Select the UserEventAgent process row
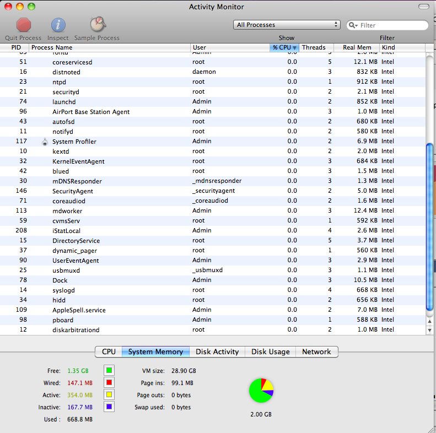Screen dimensions: 436x433 [x=213, y=261]
